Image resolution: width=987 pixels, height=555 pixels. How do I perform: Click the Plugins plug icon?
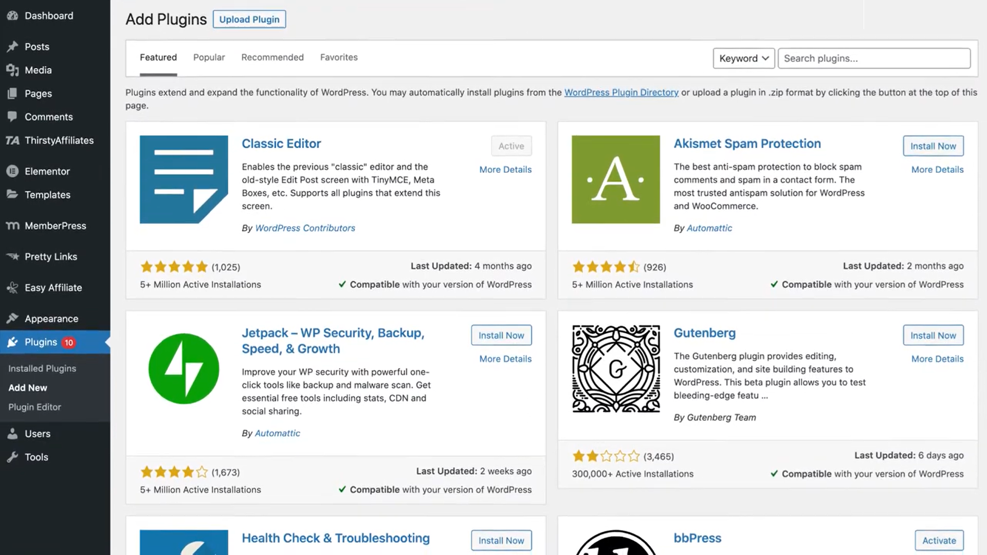click(12, 342)
